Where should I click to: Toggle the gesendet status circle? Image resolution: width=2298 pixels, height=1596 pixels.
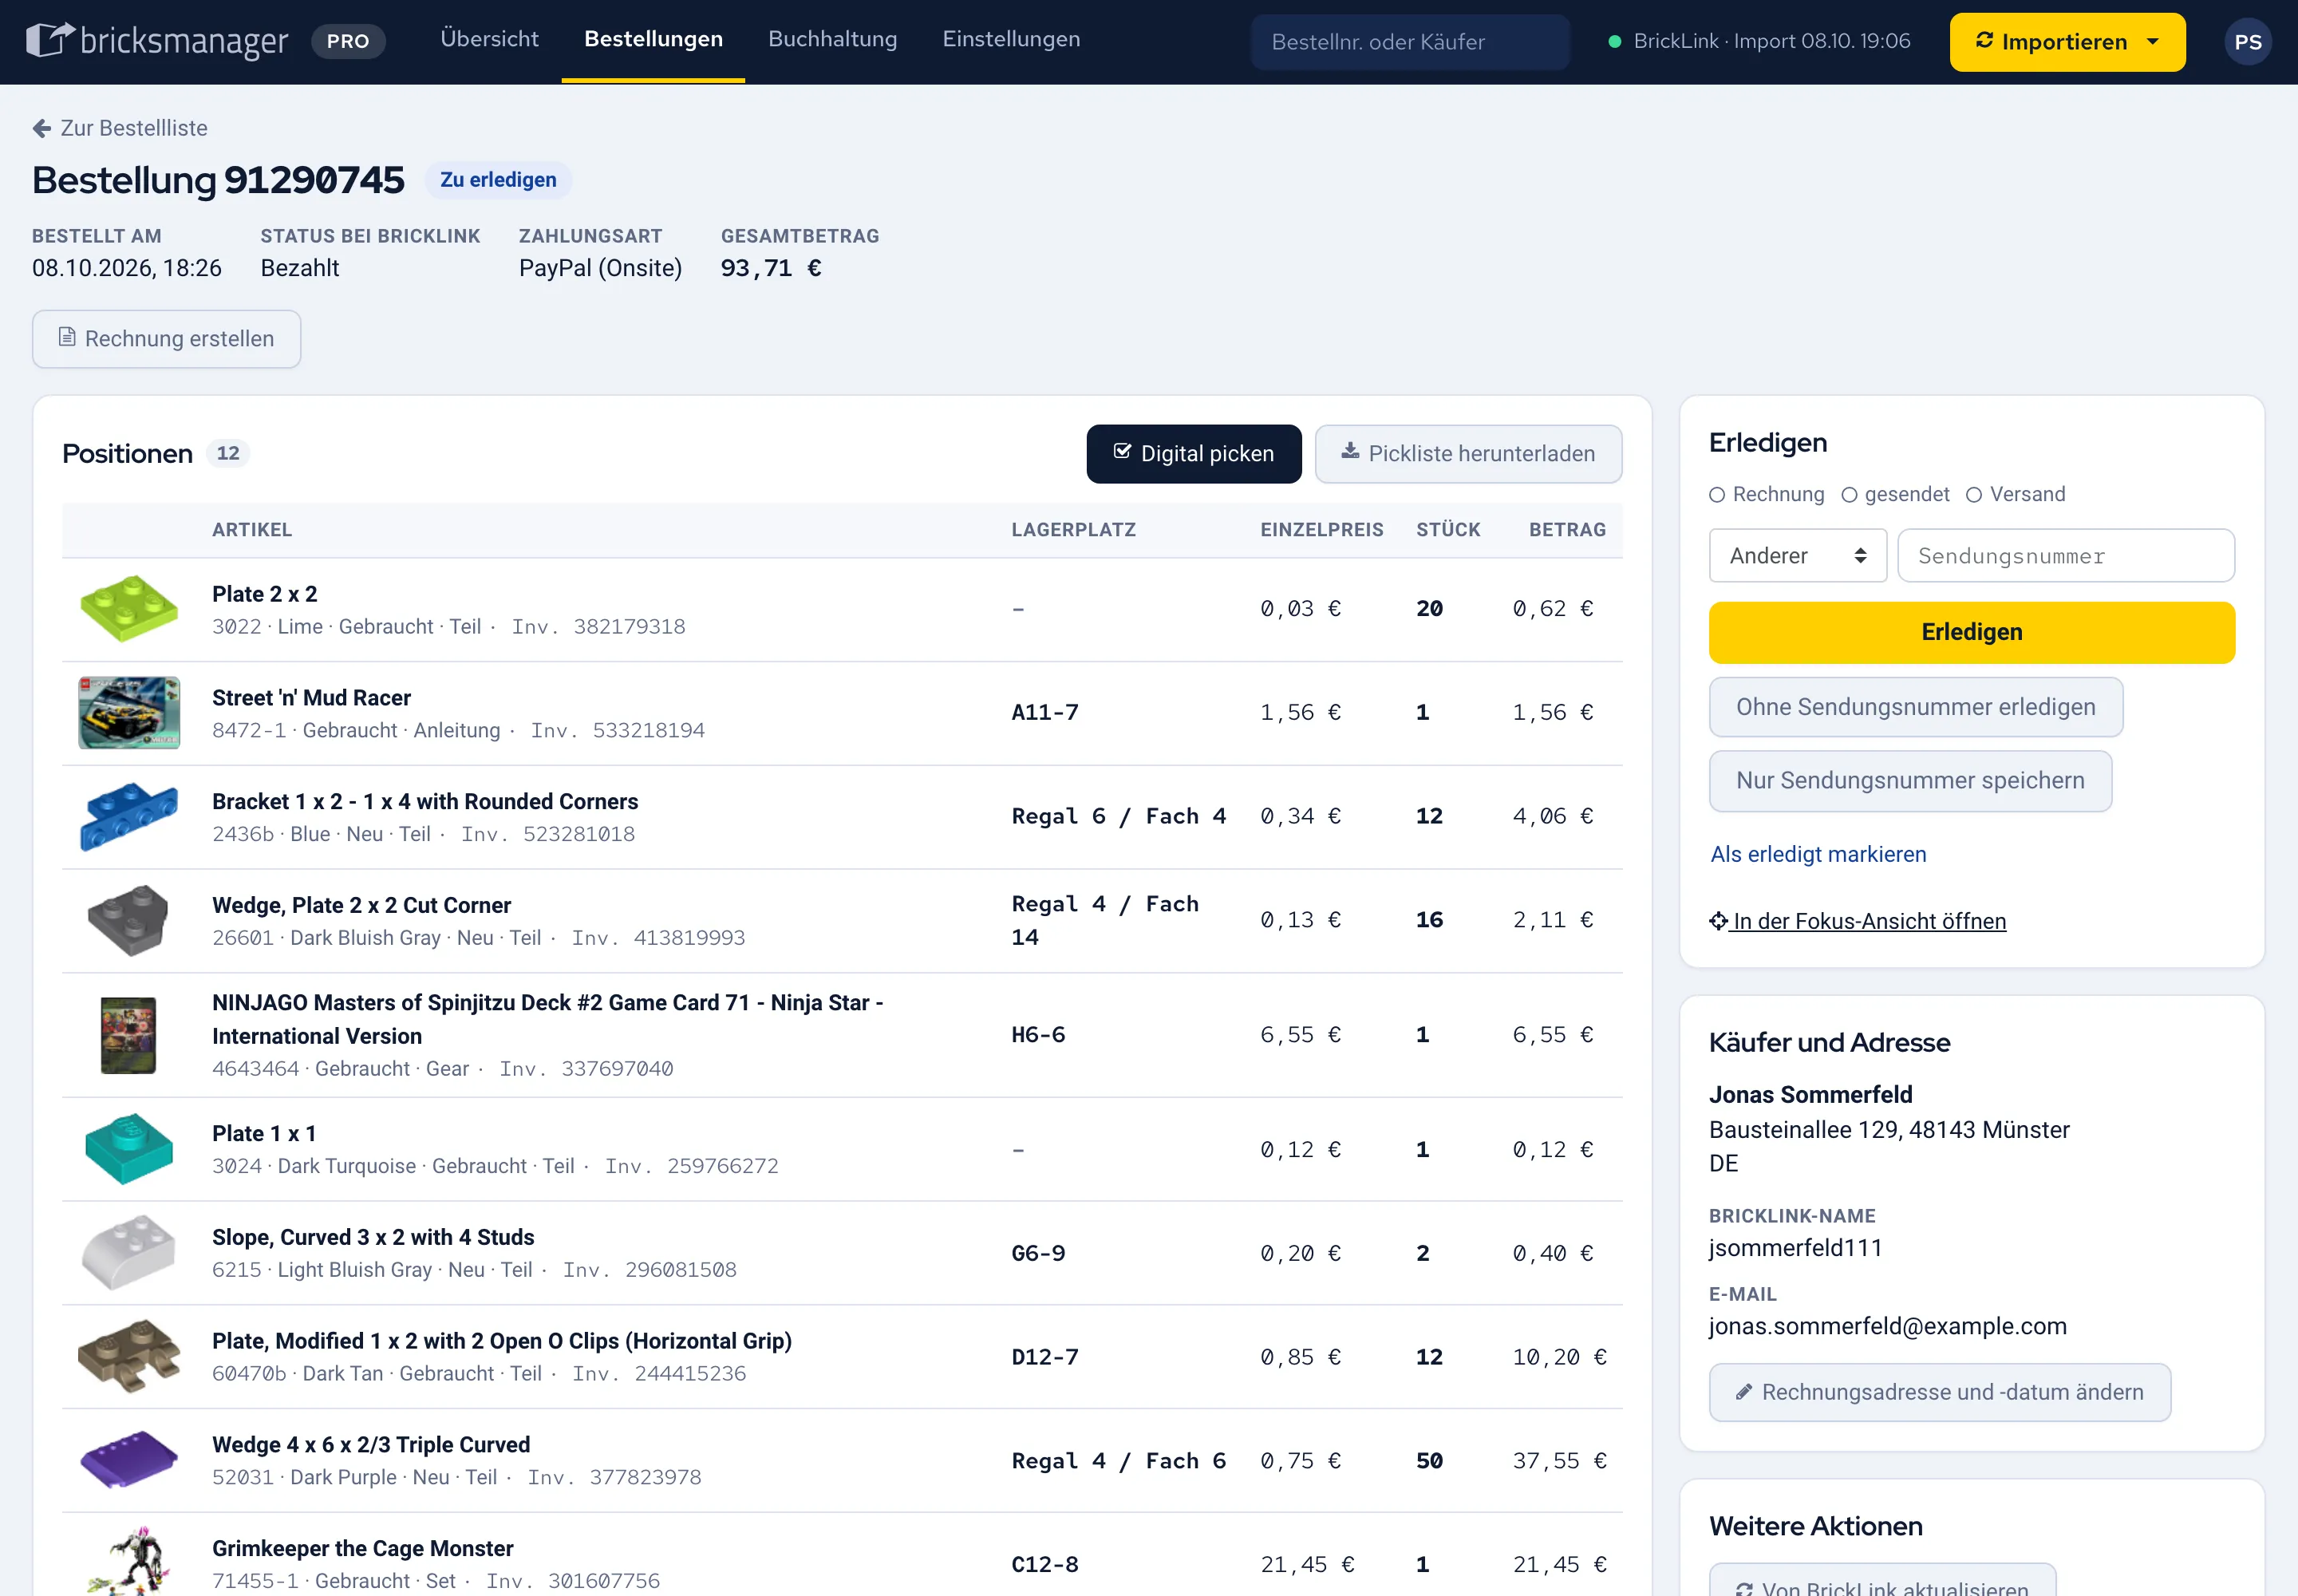tap(1849, 495)
